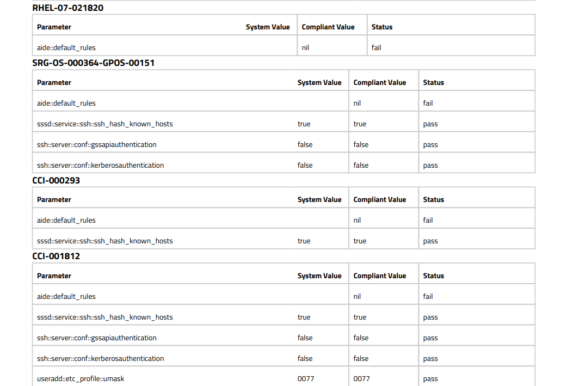567x386 pixels.
Task: Click the 0077 system value for umask
Action: [x=305, y=379]
